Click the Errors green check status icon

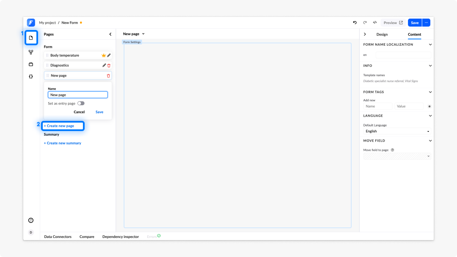point(159,236)
